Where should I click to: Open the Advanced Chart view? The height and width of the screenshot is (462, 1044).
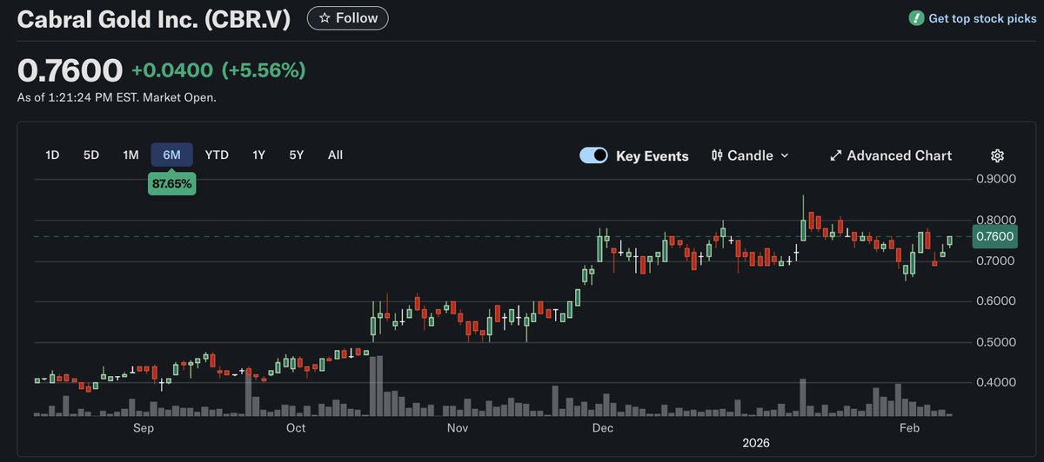coord(891,155)
